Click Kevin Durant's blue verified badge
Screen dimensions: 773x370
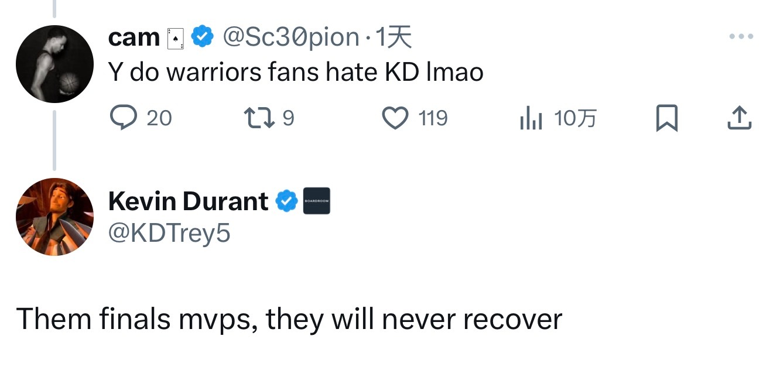(286, 201)
